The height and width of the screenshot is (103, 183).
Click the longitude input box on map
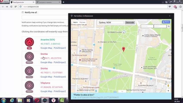[x=160, y=26]
